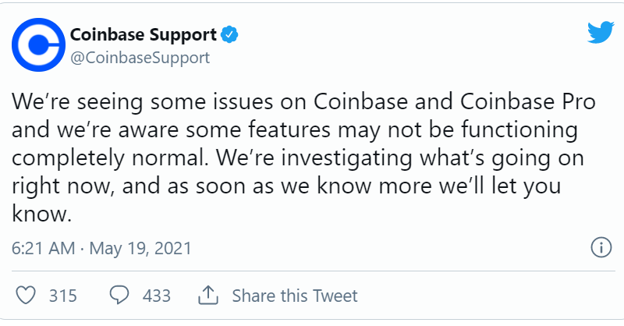Viewport: 624px width, 326px height.
Task: Open the Coinbase Support profile avatar
Action: coord(38,44)
